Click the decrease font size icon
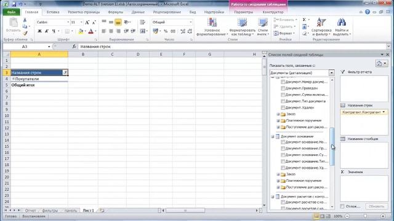The image size is (394, 221). [94, 22]
